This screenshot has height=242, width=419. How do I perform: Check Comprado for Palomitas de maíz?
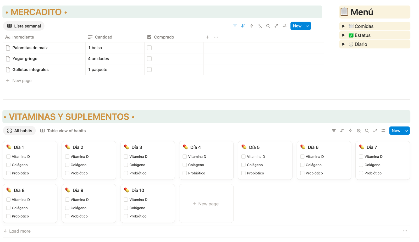click(x=149, y=48)
